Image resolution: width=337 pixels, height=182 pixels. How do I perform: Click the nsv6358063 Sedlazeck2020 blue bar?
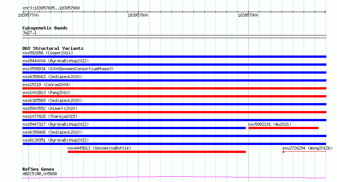point(174,80)
